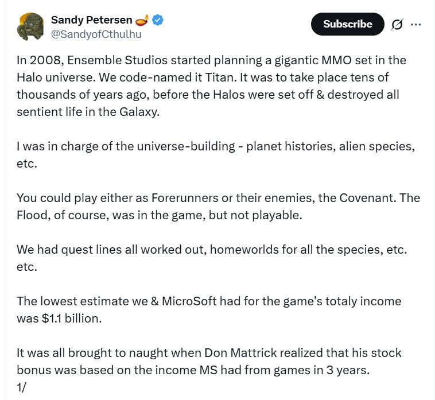Screen dimensions: 435x400
Task: Click the '$1.1 billion' figure in the post
Action: (x=72, y=319)
